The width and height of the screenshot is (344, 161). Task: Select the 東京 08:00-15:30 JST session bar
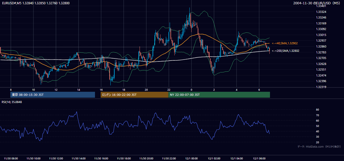tap(53, 95)
